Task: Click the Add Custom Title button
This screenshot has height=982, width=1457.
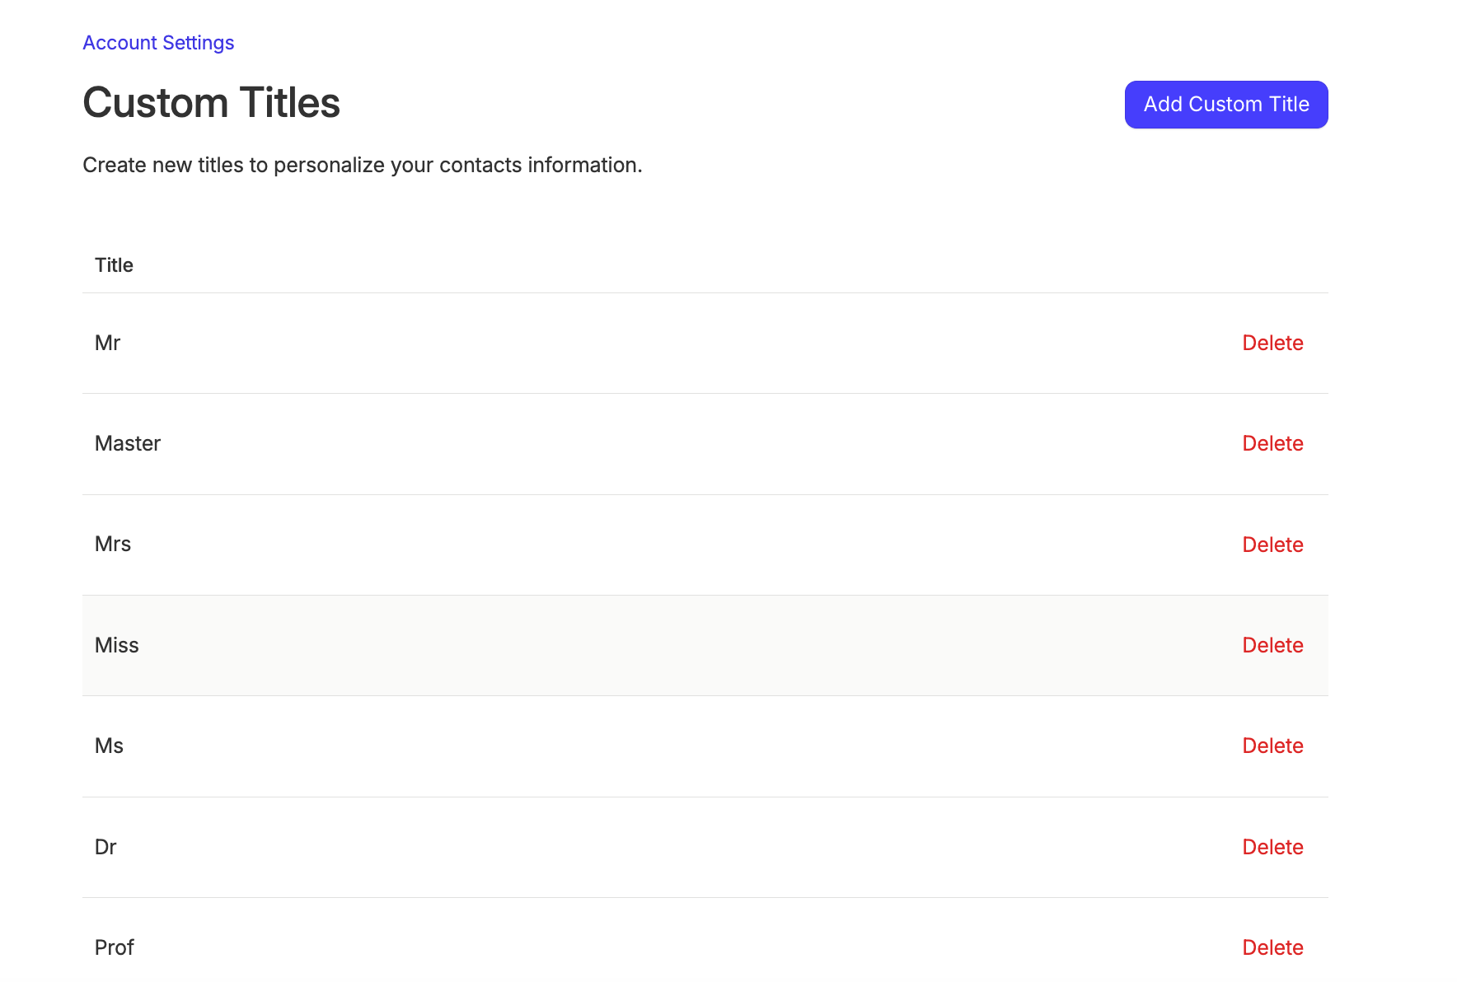Action: pos(1225,105)
